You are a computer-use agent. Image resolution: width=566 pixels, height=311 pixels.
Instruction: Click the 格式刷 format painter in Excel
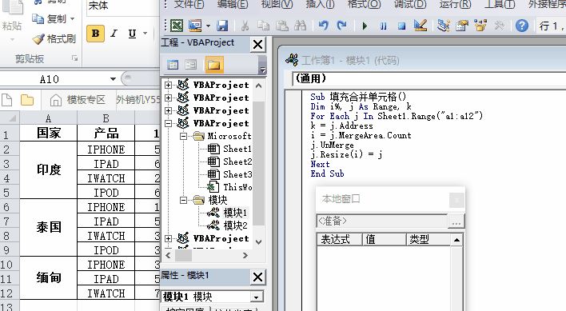pos(54,39)
